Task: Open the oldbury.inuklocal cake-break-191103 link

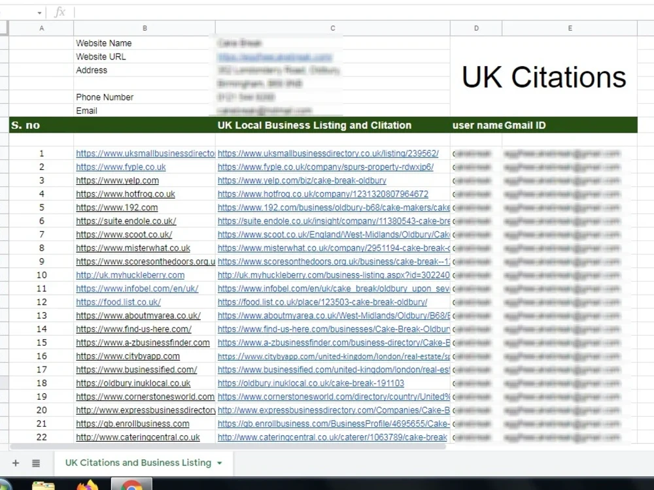Action: 311,383
